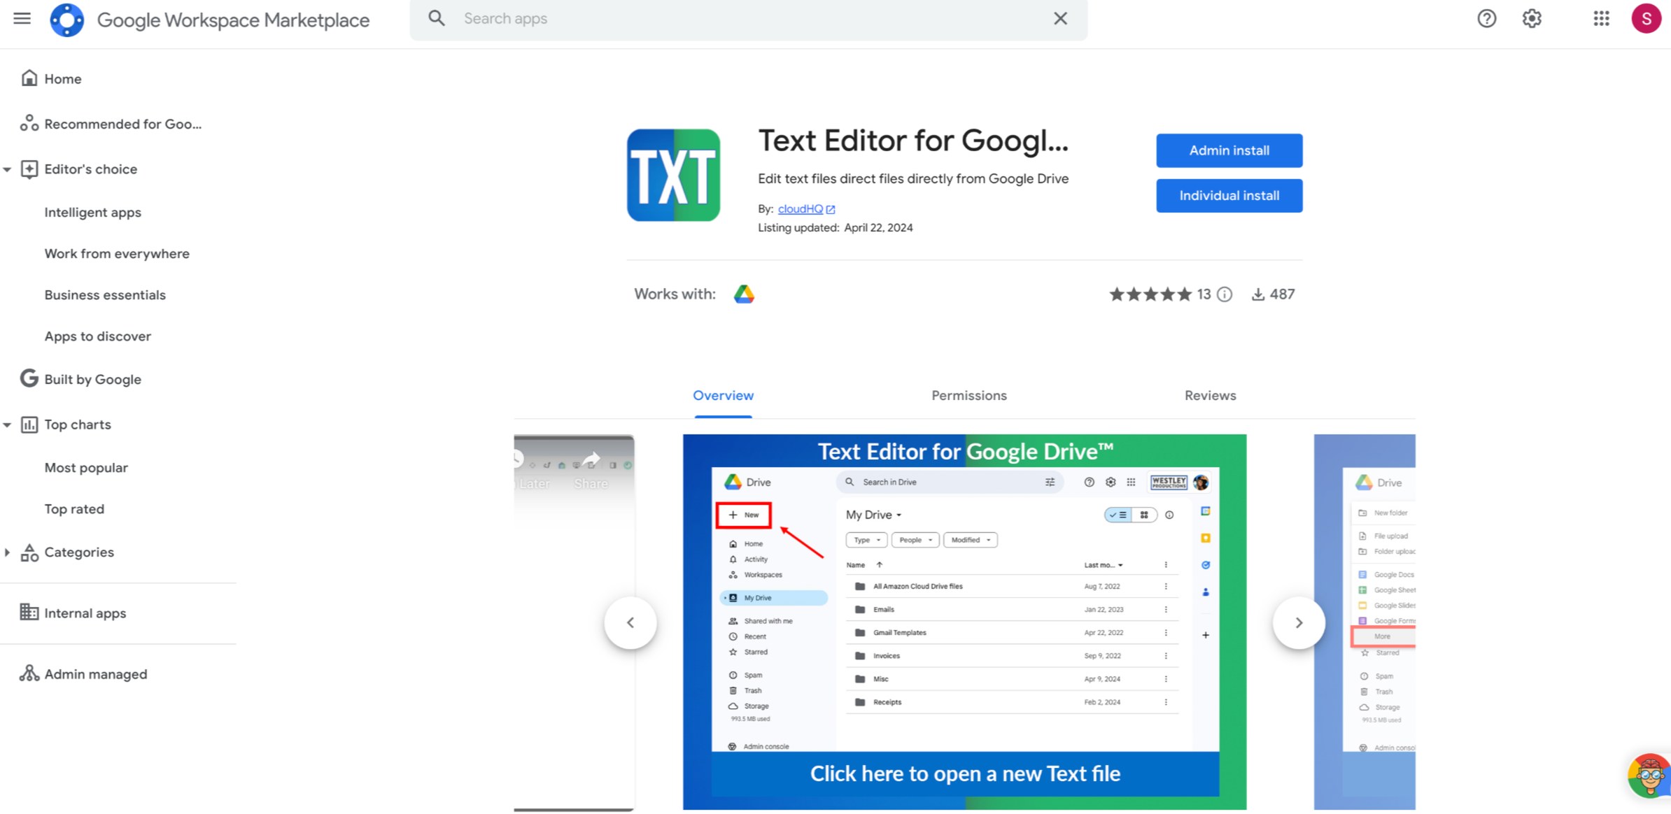Click the Admin managed icon
Screen dimensions: 1671x814
click(29, 673)
